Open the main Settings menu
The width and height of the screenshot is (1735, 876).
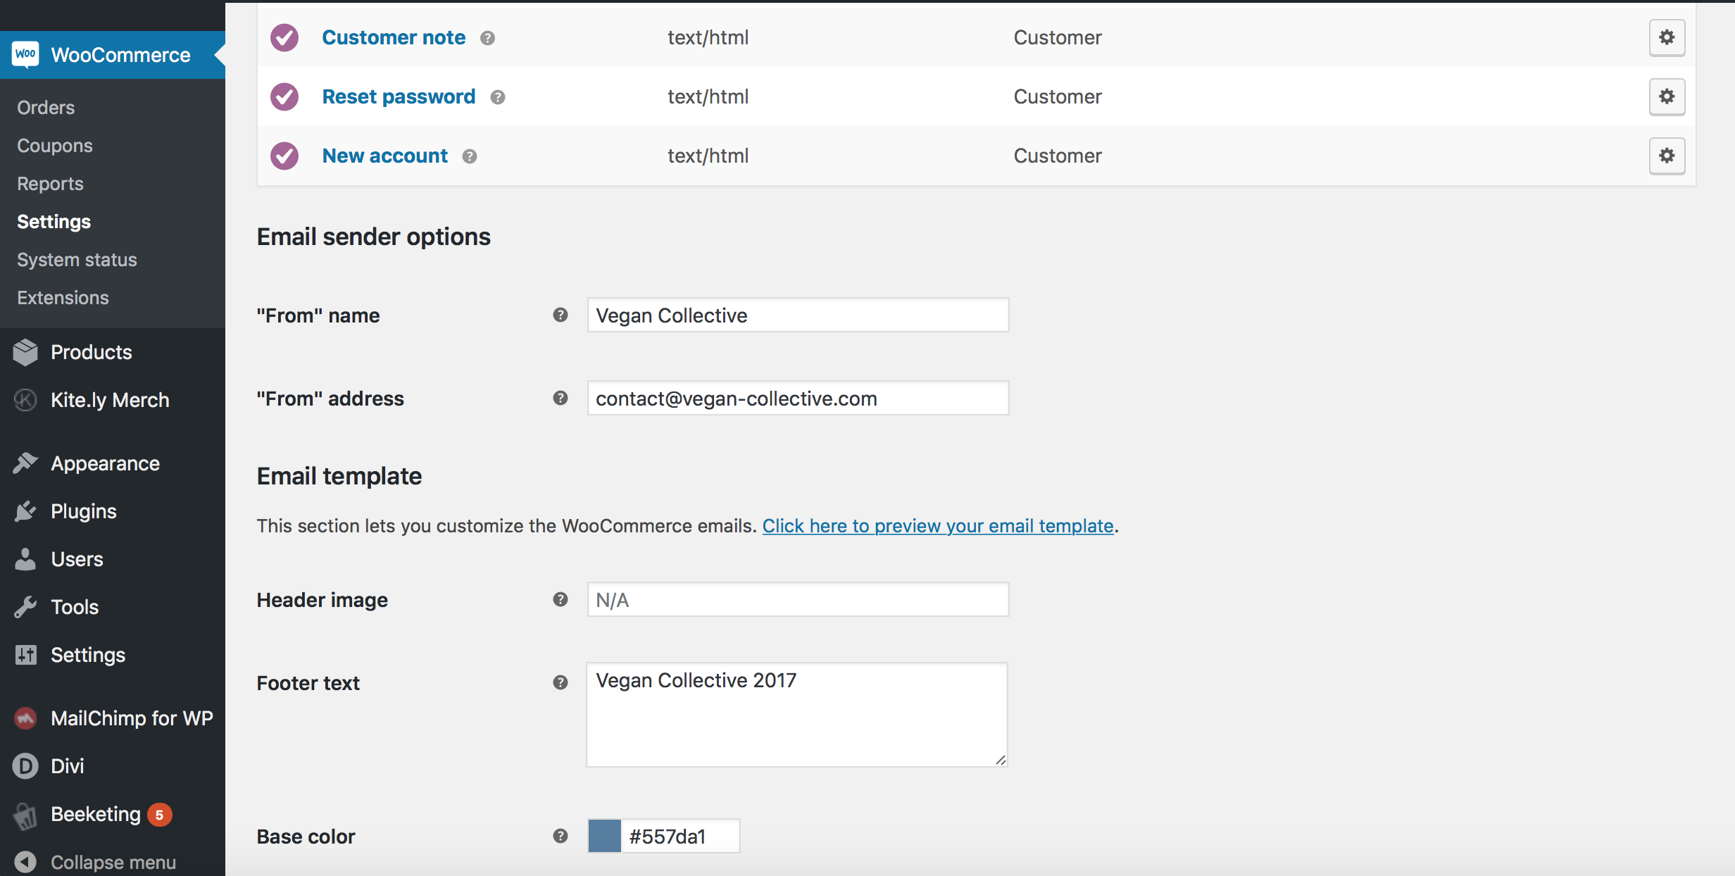113,655
